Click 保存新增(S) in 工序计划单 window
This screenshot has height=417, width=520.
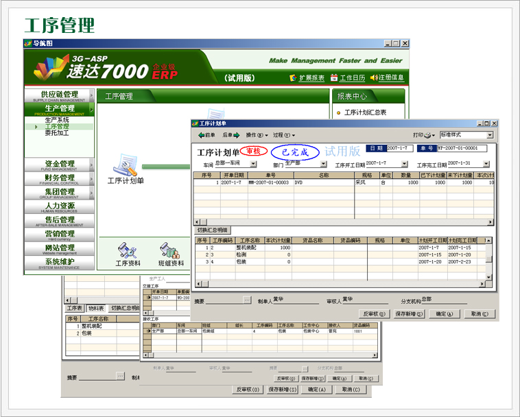pos(409,313)
